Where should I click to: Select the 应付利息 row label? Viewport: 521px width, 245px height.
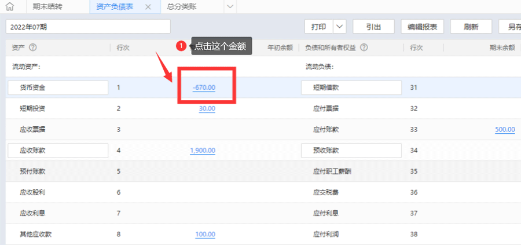[325, 213]
